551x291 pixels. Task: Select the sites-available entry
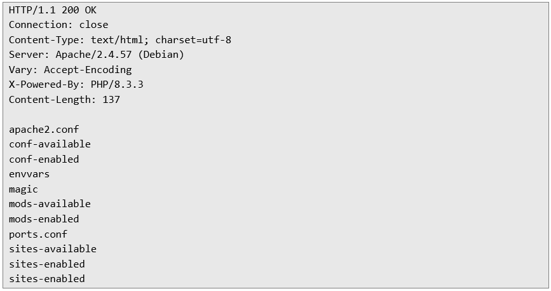click(x=53, y=249)
